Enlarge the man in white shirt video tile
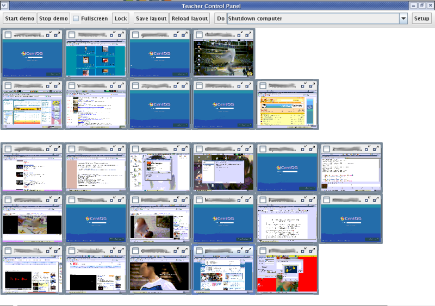Viewport: 435px width, 306px height. pyautogui.click(x=184, y=251)
